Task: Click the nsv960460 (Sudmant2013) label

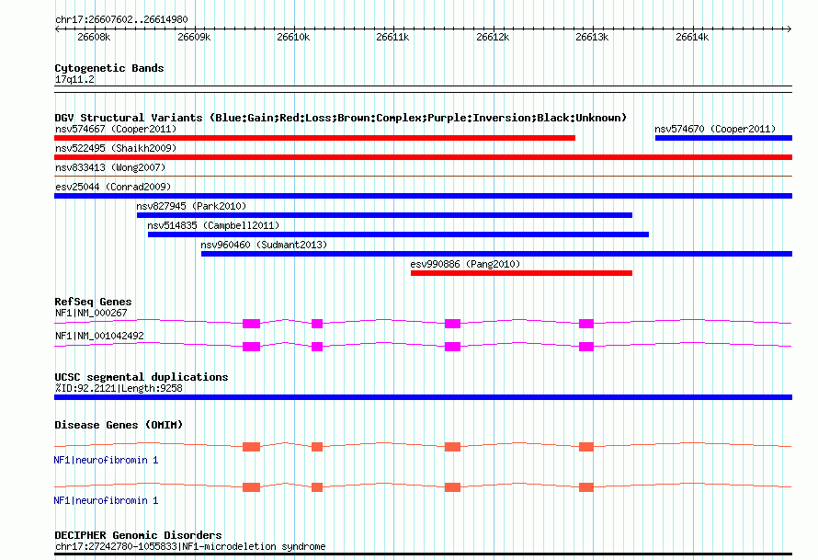Action: coord(264,245)
